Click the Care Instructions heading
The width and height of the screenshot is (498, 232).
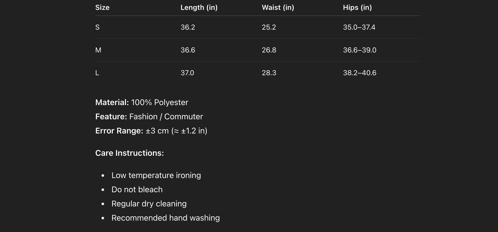(x=129, y=153)
